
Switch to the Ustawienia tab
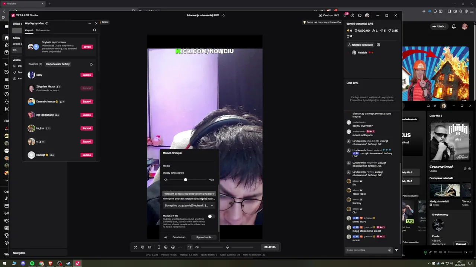[43, 30]
